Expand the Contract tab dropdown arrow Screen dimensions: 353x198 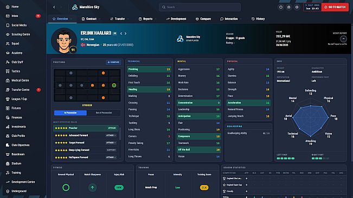(x=100, y=19)
